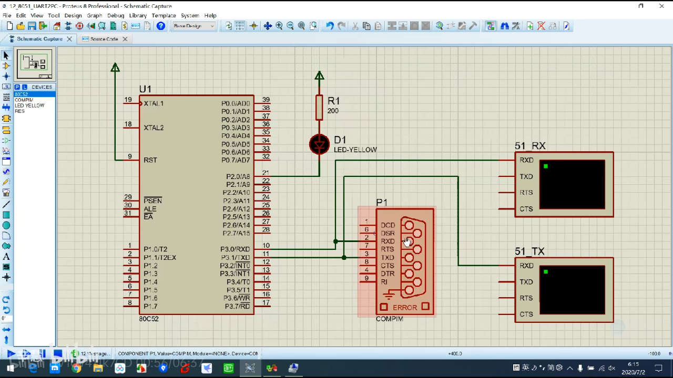Switch to the Source Code tab
The width and height of the screenshot is (673, 378).
pos(104,39)
